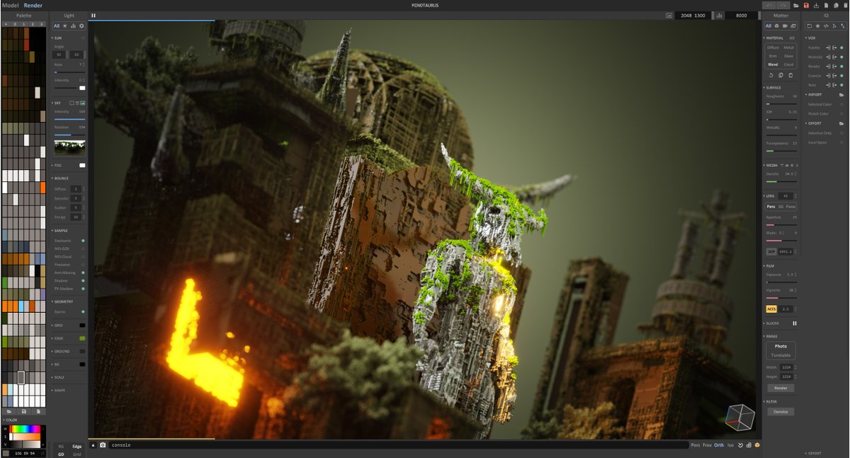Take screenshot with bottom camera icon
The image size is (850, 458).
103,445
